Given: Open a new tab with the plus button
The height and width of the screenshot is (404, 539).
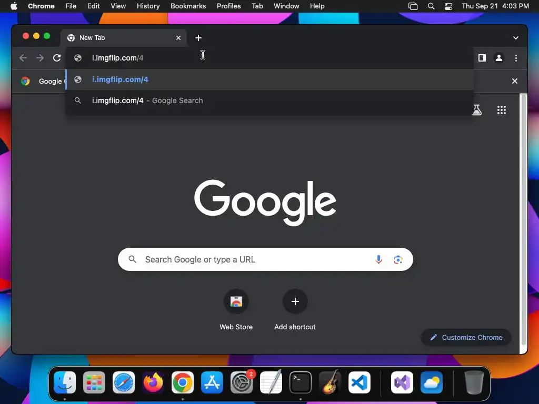Looking at the screenshot, I should (198, 38).
